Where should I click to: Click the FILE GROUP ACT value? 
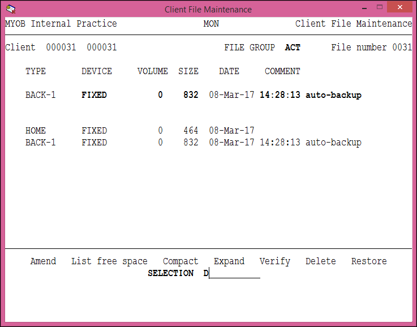point(293,48)
